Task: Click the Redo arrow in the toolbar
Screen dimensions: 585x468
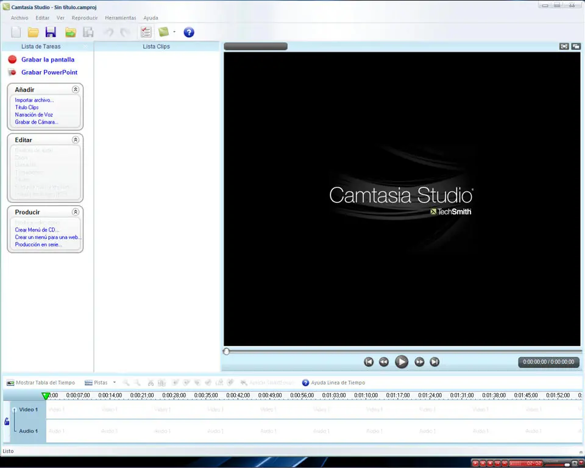Action: click(125, 32)
